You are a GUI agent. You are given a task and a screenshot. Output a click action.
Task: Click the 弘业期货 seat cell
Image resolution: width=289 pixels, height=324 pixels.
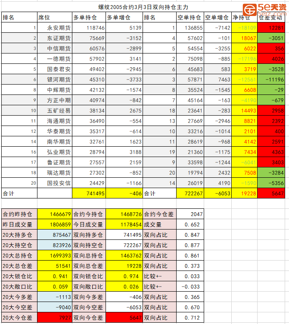click(x=55, y=152)
